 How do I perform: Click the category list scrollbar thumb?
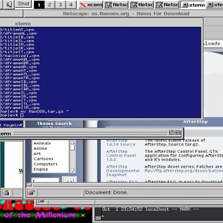72,148
